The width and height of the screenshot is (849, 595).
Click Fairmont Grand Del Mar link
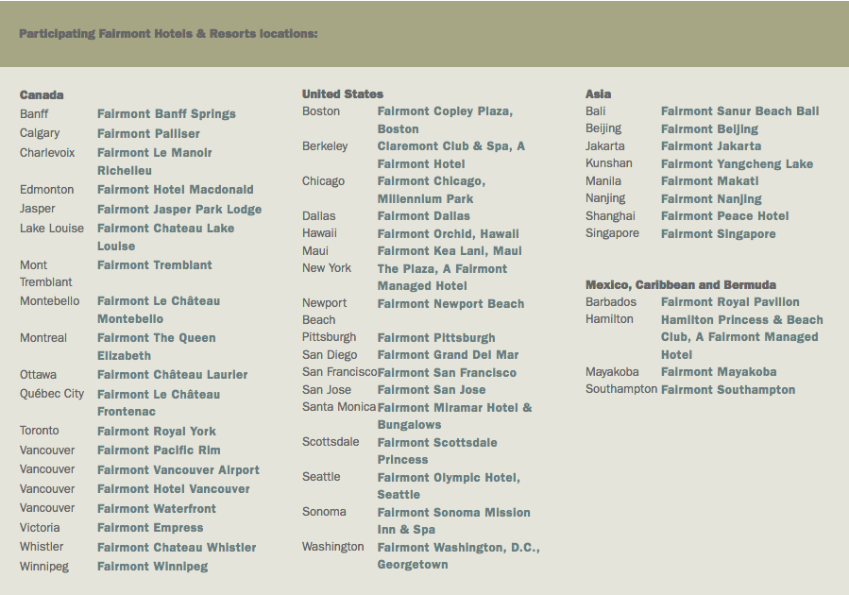[448, 355]
